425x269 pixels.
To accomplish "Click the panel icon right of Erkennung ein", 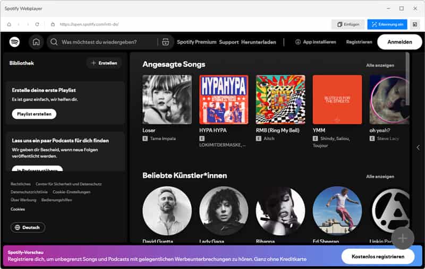I will point(415,24).
